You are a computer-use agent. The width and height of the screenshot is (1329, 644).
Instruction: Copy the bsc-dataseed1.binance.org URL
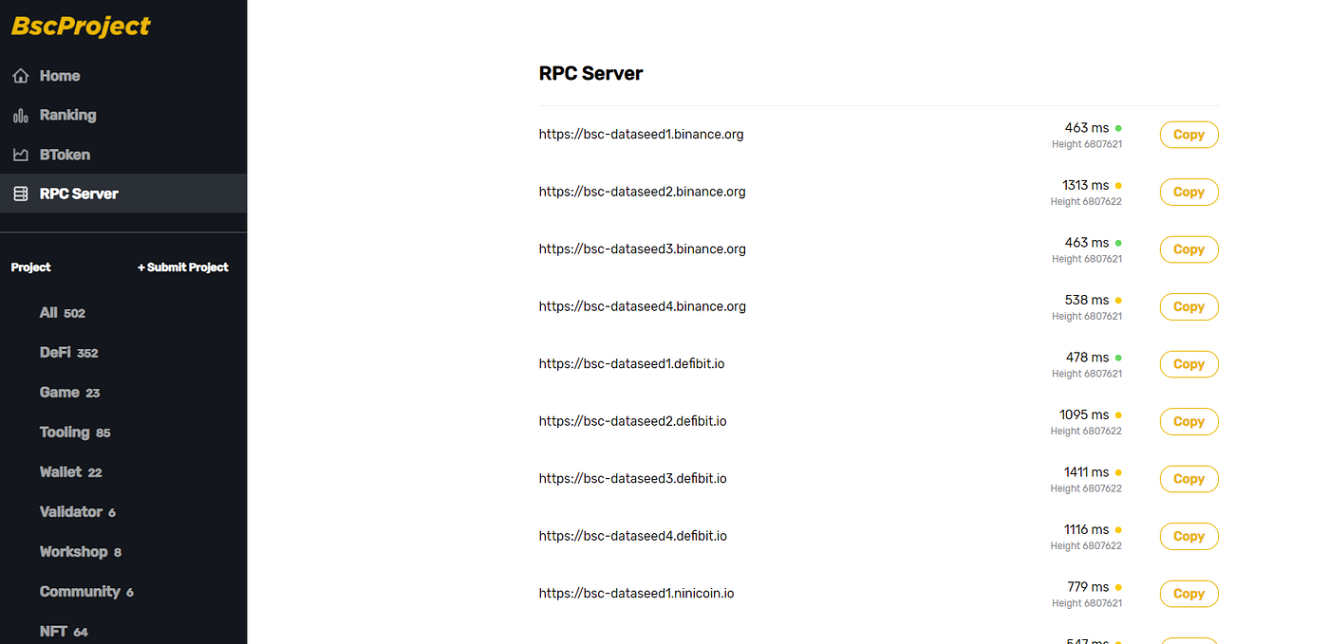click(1189, 135)
